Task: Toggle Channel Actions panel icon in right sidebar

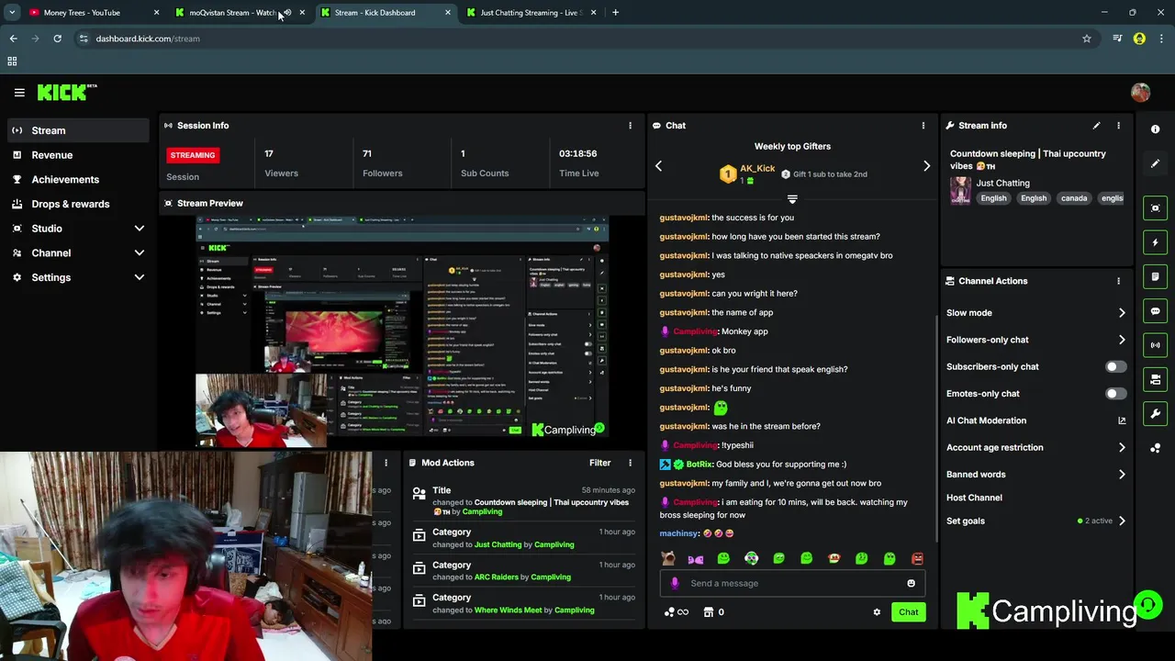Action: (x=1155, y=379)
